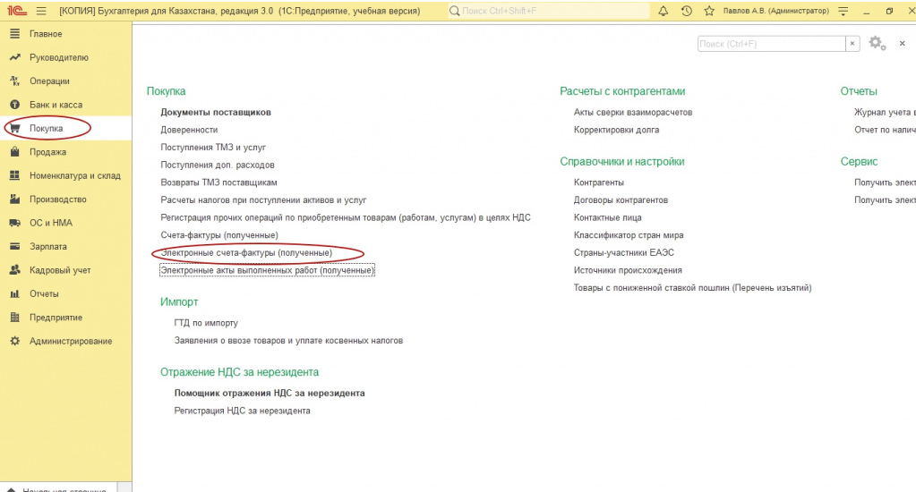Open the Администрирование section
The image size is (916, 492).
(x=70, y=341)
